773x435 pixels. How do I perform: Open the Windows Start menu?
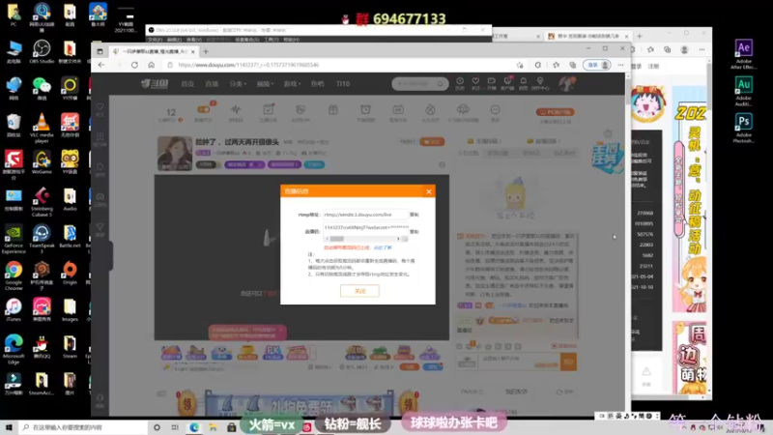coord(9,427)
